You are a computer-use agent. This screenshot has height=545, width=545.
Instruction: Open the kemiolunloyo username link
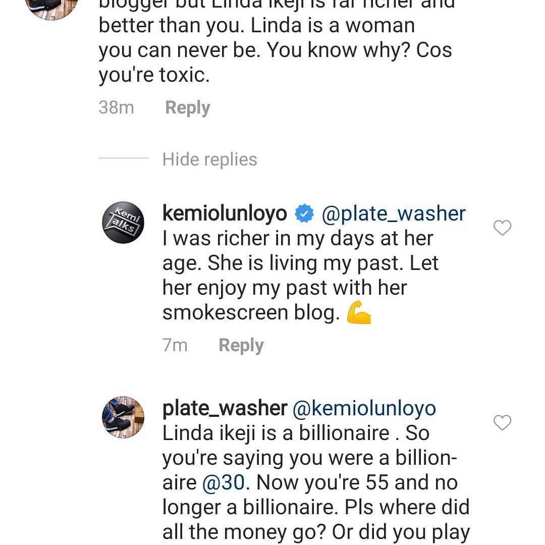coord(224,214)
